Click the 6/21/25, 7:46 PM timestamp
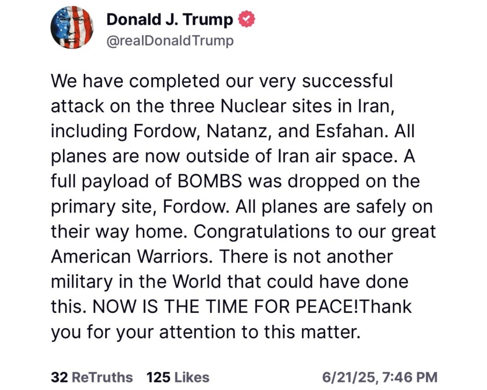487x390 pixels. coord(380,377)
